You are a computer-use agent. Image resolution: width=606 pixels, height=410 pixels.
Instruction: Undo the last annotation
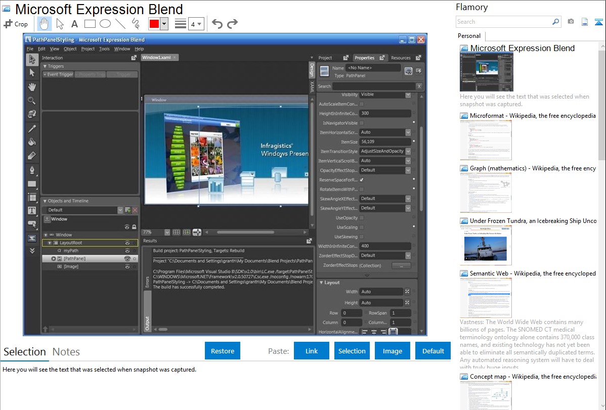[217, 24]
